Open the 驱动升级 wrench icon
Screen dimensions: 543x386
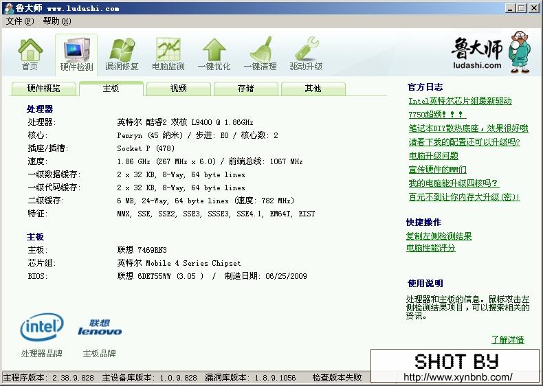[306, 54]
